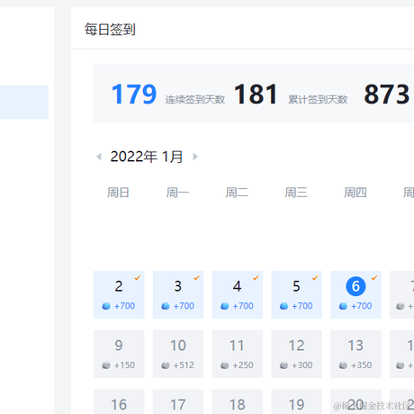Click the 179 consecutive days number

pos(134,94)
